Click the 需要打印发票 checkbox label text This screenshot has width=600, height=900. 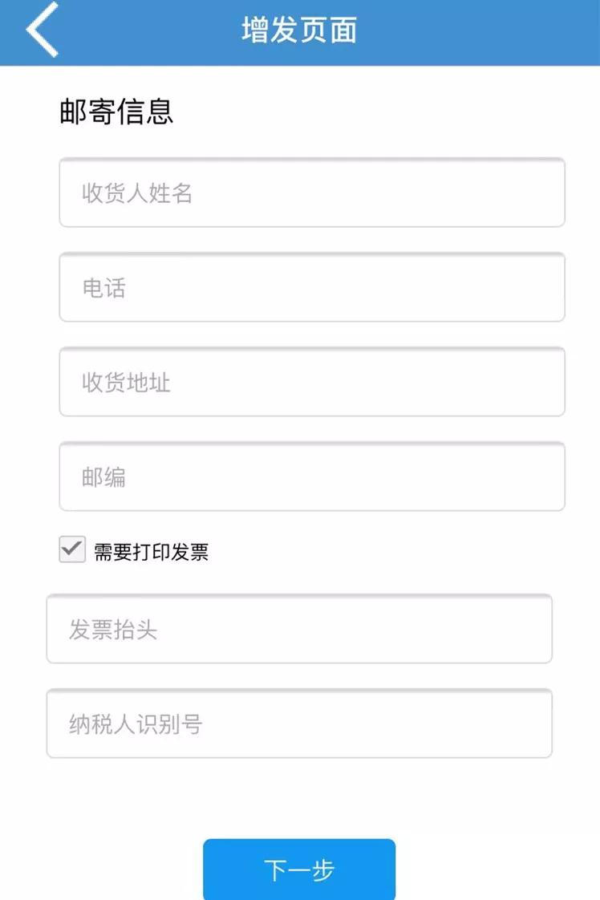click(151, 552)
